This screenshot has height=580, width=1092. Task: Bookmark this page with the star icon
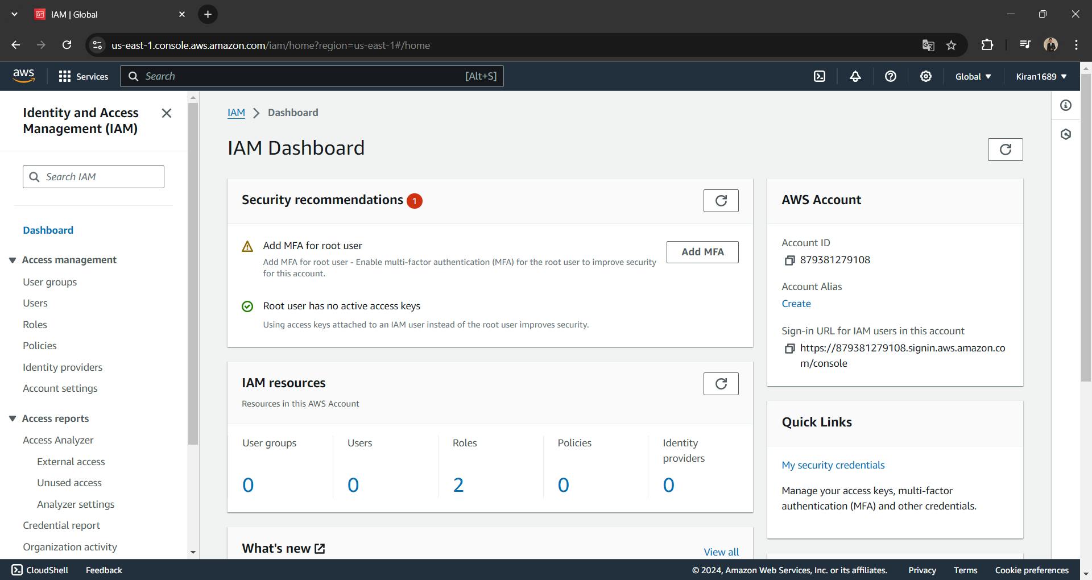pyautogui.click(x=951, y=45)
